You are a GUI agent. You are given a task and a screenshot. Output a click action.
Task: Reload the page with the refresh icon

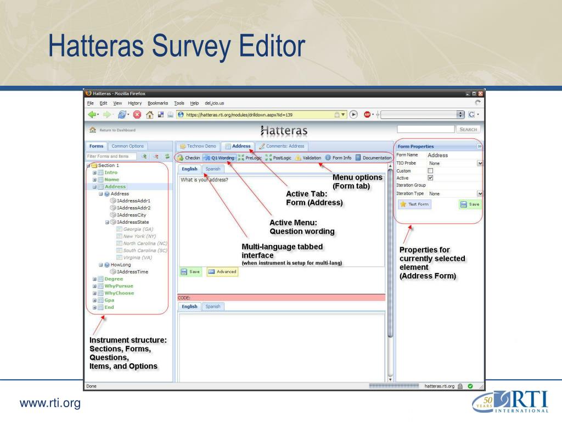click(x=122, y=114)
